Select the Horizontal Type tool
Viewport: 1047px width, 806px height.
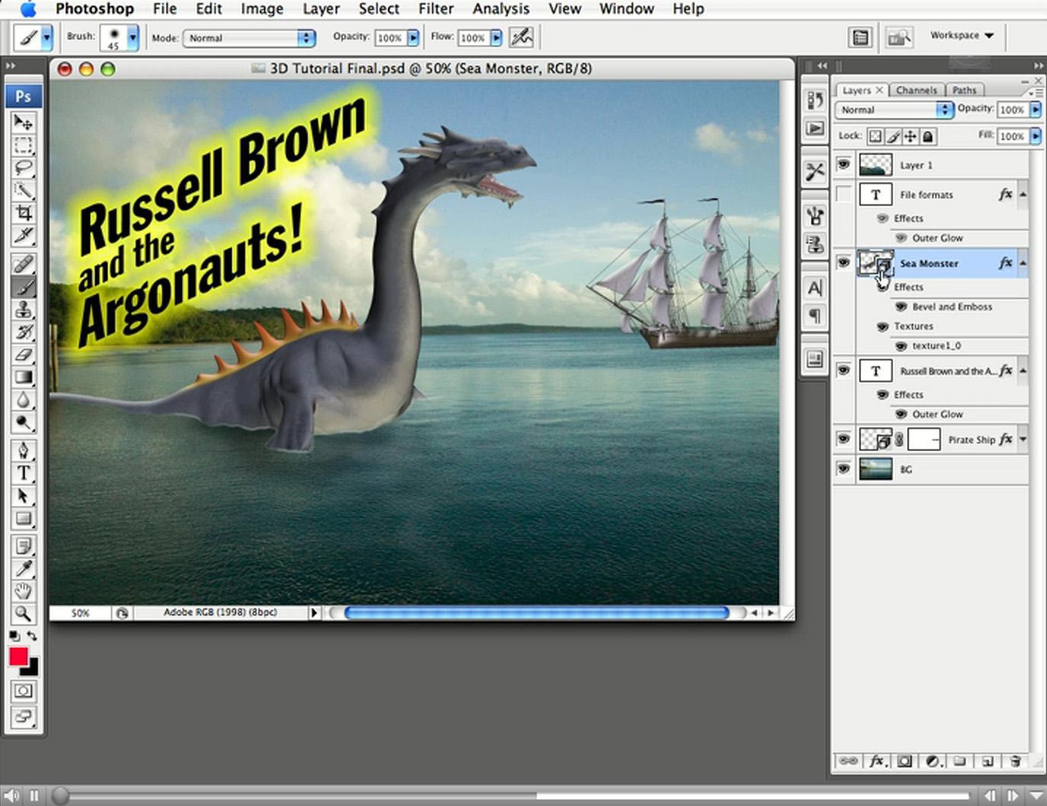(24, 473)
